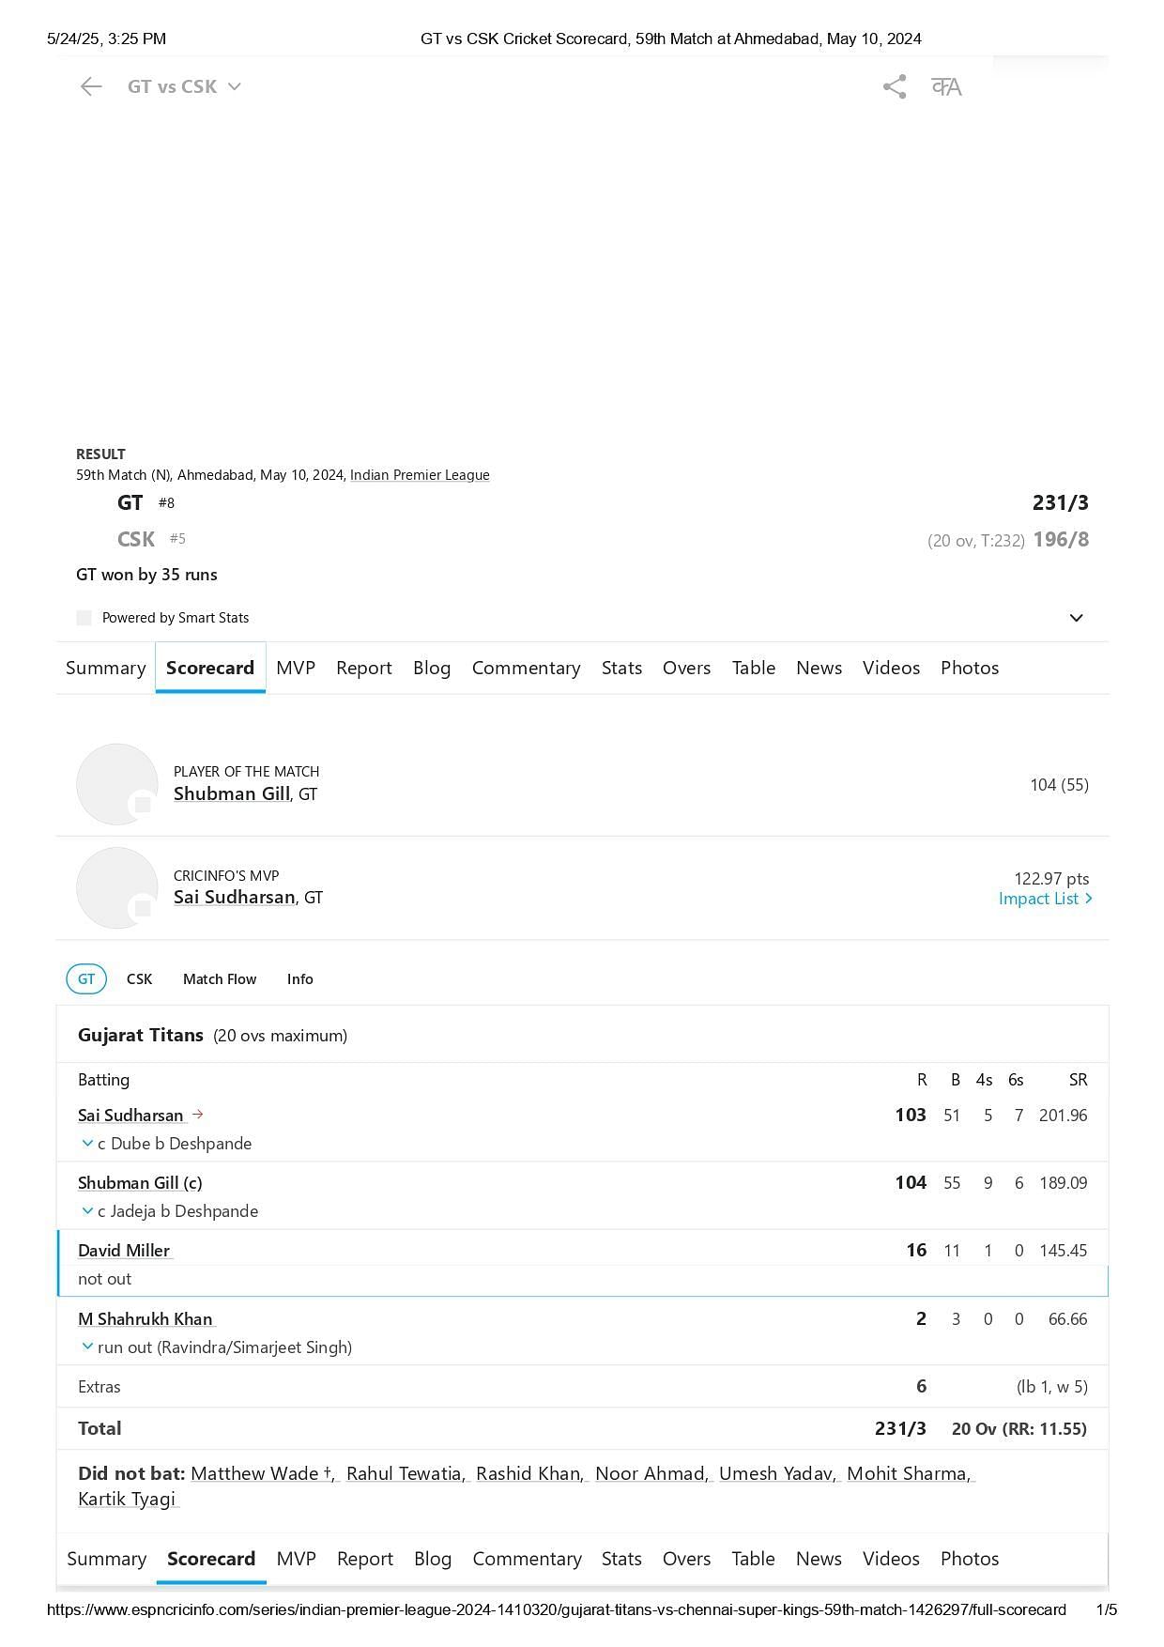
Task: Click Shubman Gill's player avatar
Action: point(117,784)
